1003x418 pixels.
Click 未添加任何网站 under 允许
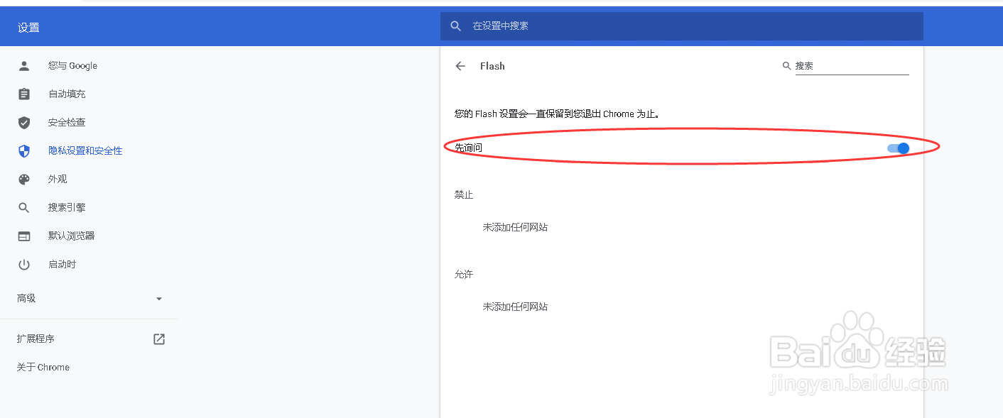coord(515,307)
